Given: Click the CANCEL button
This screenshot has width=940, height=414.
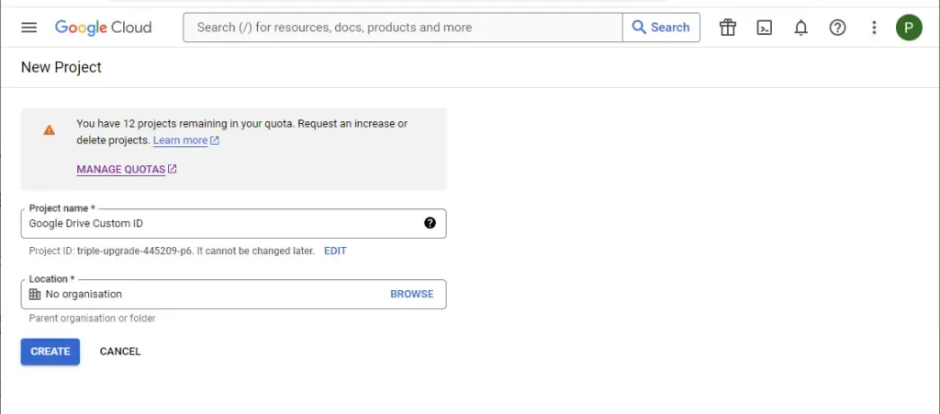Looking at the screenshot, I should tap(120, 352).
